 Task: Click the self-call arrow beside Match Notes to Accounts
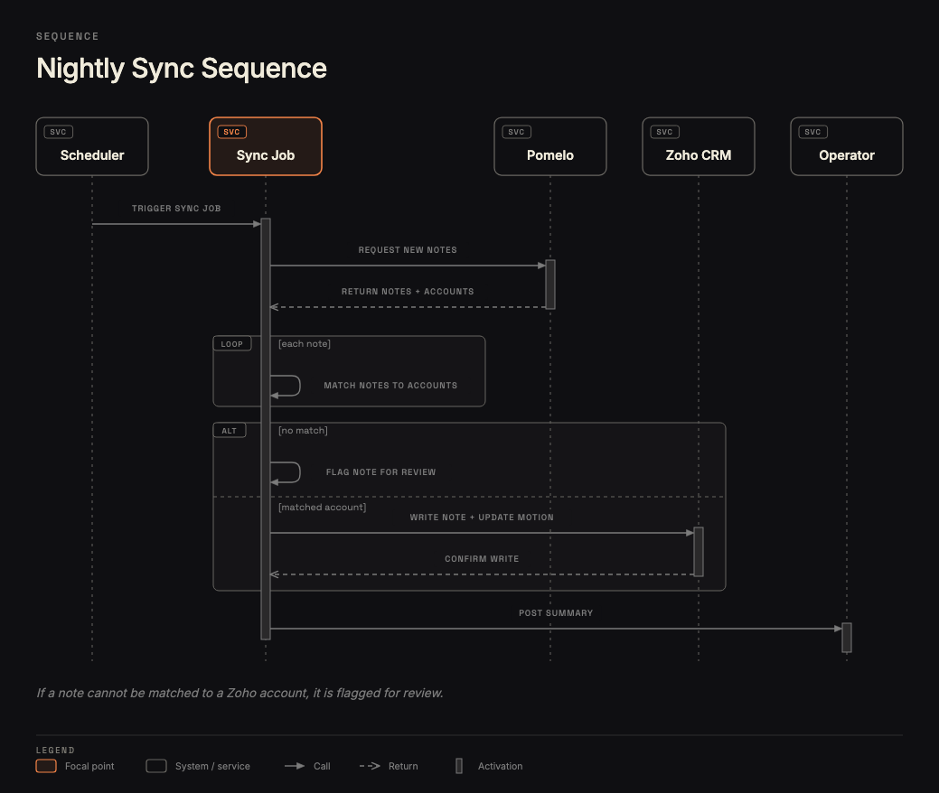[x=285, y=386]
